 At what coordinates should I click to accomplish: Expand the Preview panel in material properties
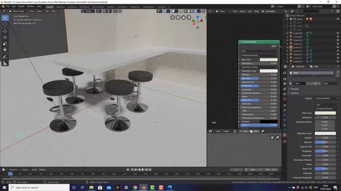pos(295,89)
